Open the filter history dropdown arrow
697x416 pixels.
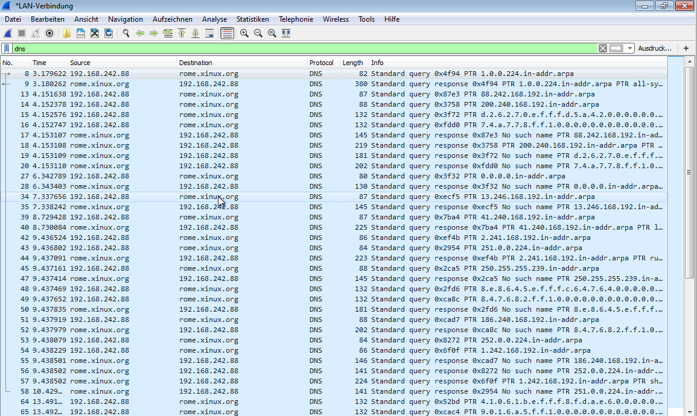(x=630, y=48)
